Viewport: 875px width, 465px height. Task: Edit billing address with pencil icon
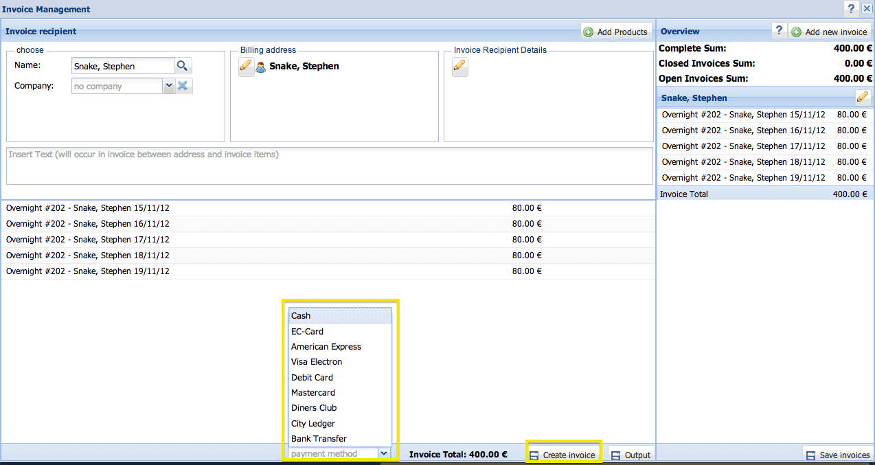click(246, 67)
